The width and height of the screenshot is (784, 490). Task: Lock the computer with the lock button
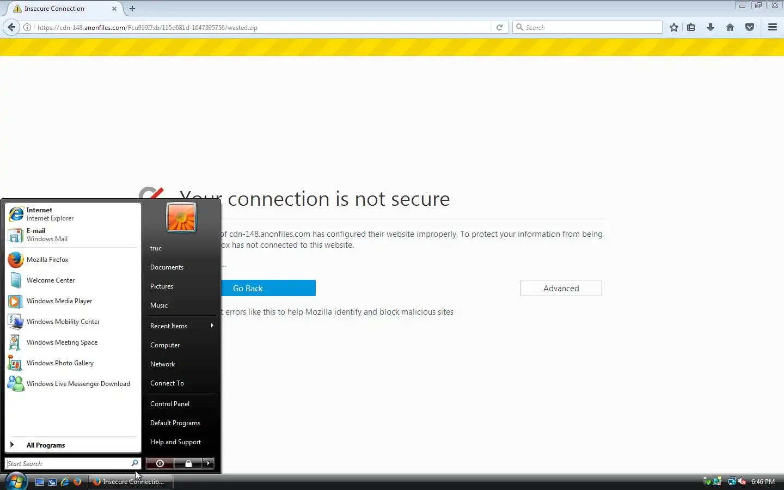click(188, 463)
